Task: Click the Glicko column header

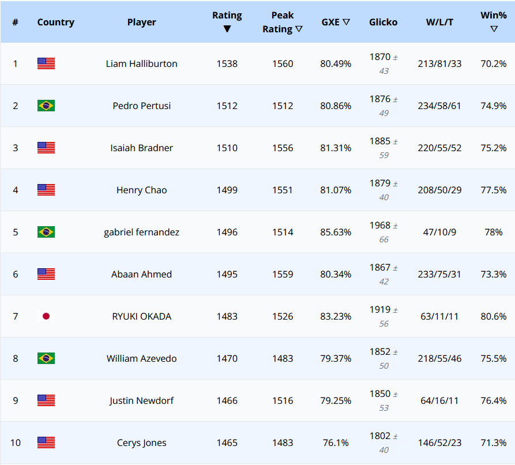Action: click(x=383, y=22)
